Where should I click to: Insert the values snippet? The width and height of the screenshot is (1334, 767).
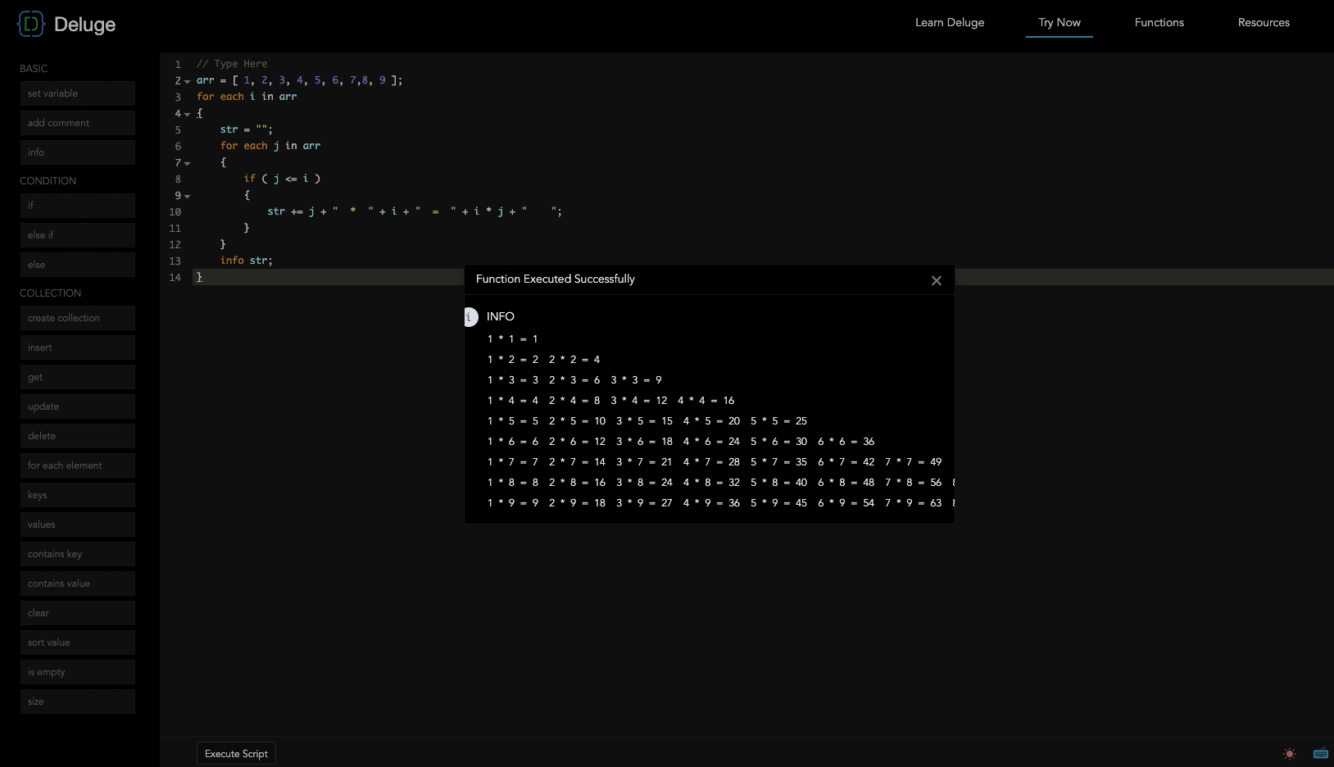pos(78,524)
